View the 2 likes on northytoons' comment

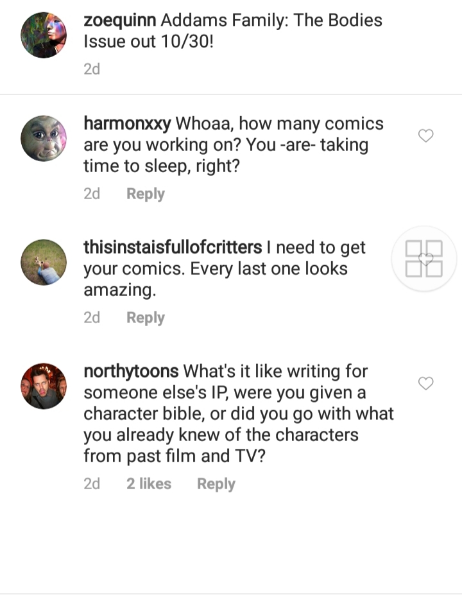point(149,483)
